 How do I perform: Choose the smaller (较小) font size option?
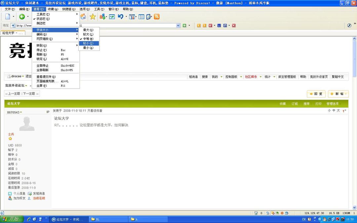coord(88,43)
